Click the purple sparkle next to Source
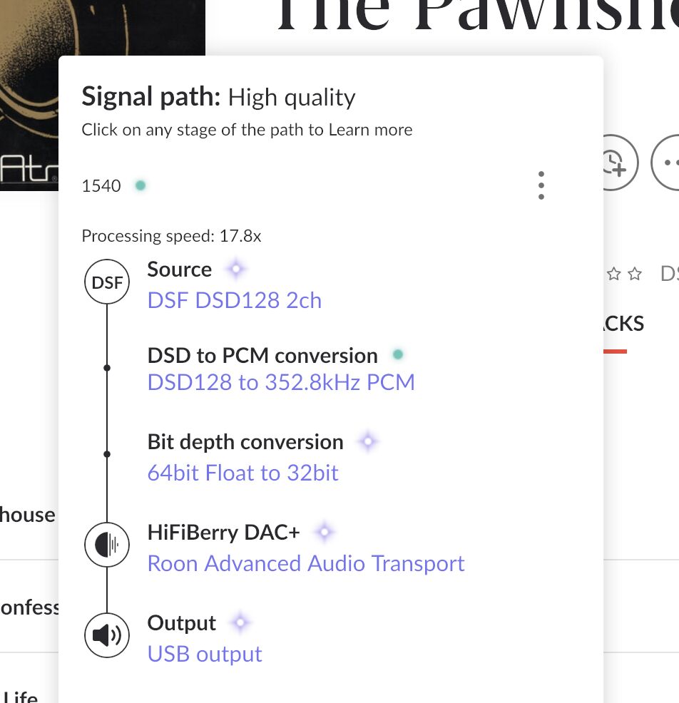The image size is (679, 703). (x=235, y=270)
